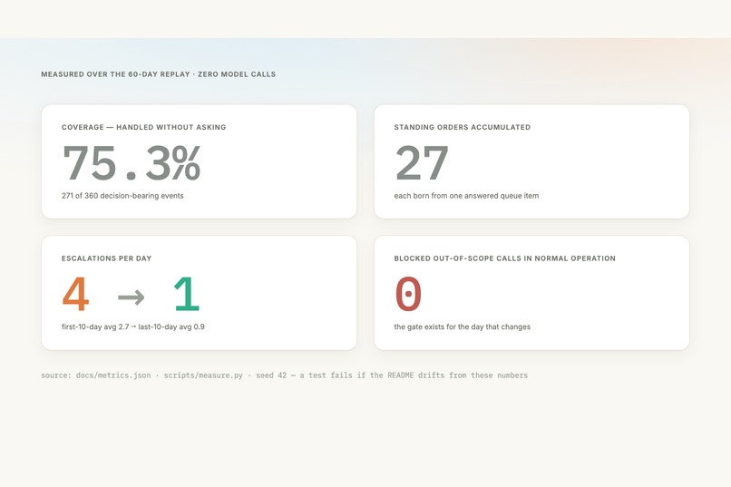The width and height of the screenshot is (731, 487).
Task: Select the 'Standing orders accumulated' label
Action: click(x=462, y=127)
